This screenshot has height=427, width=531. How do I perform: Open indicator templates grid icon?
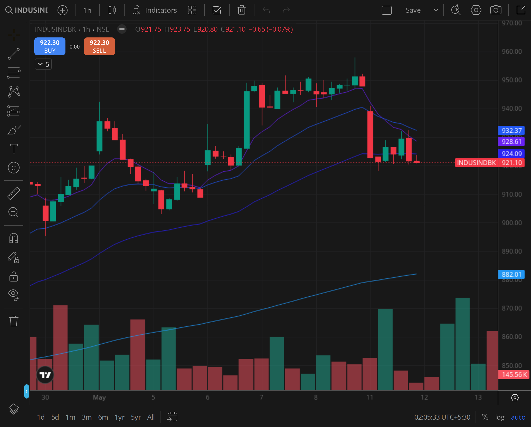192,10
